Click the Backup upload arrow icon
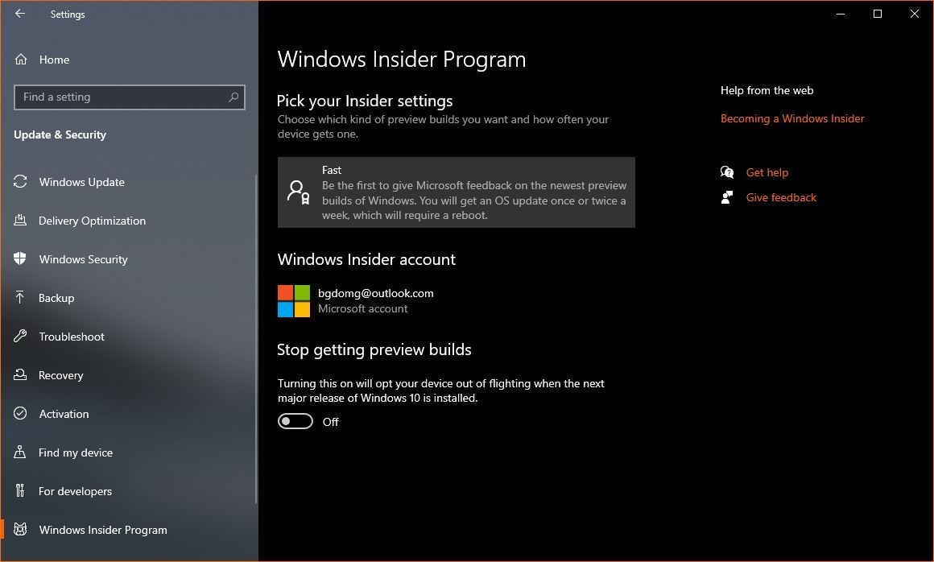 (x=20, y=297)
